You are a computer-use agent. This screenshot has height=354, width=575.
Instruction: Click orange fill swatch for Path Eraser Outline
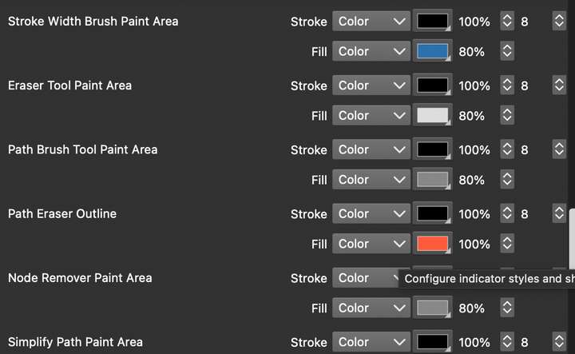433,244
